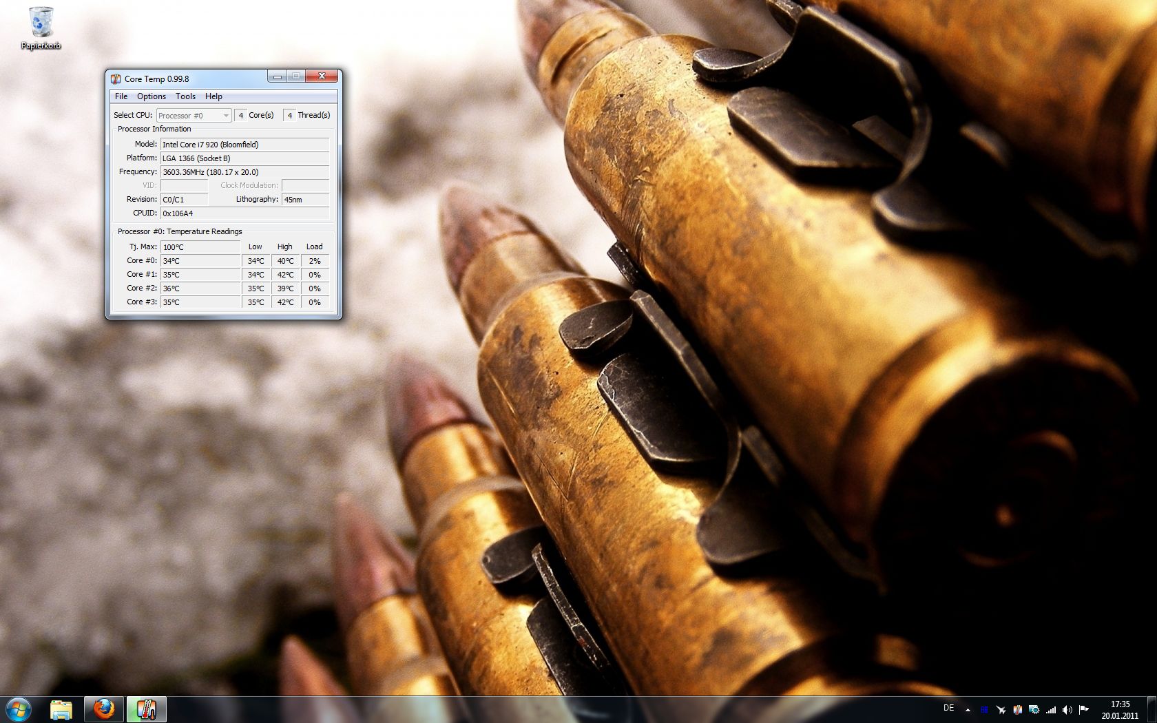Viewport: 1157px width, 723px height.
Task: Click the Core #1 High temperature value
Action: point(285,275)
